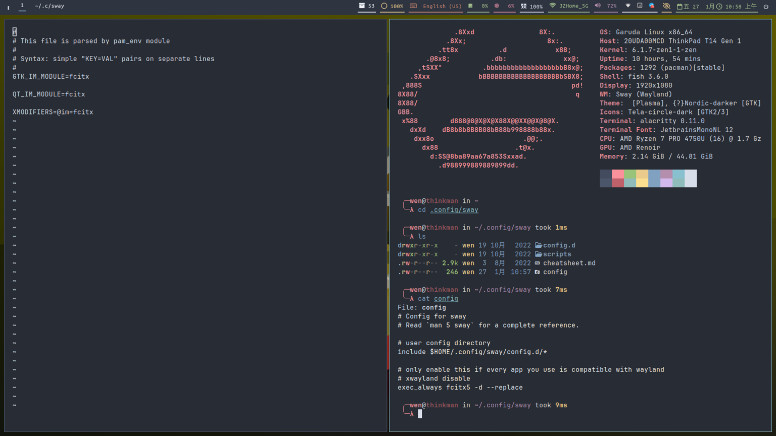Image resolution: width=776 pixels, height=436 pixels.
Task: Focus the editor pane on GTK_IM_MODULE=fcitx line
Action: tap(51, 77)
